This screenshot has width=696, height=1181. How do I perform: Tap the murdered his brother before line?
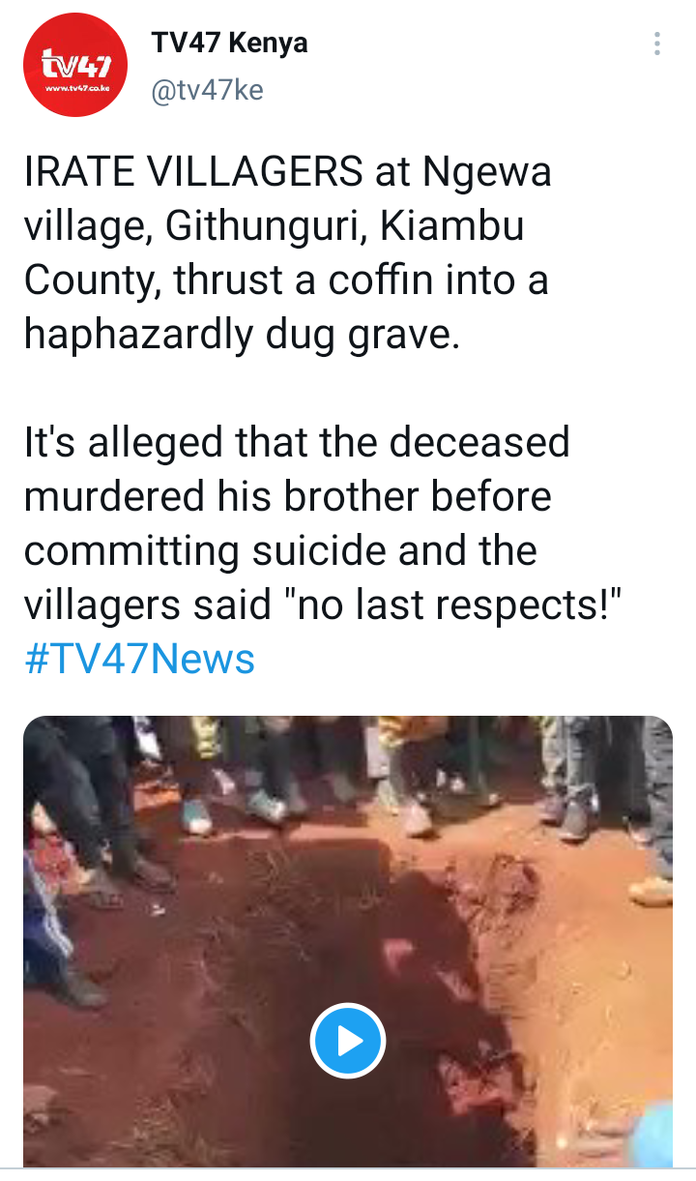(287, 497)
